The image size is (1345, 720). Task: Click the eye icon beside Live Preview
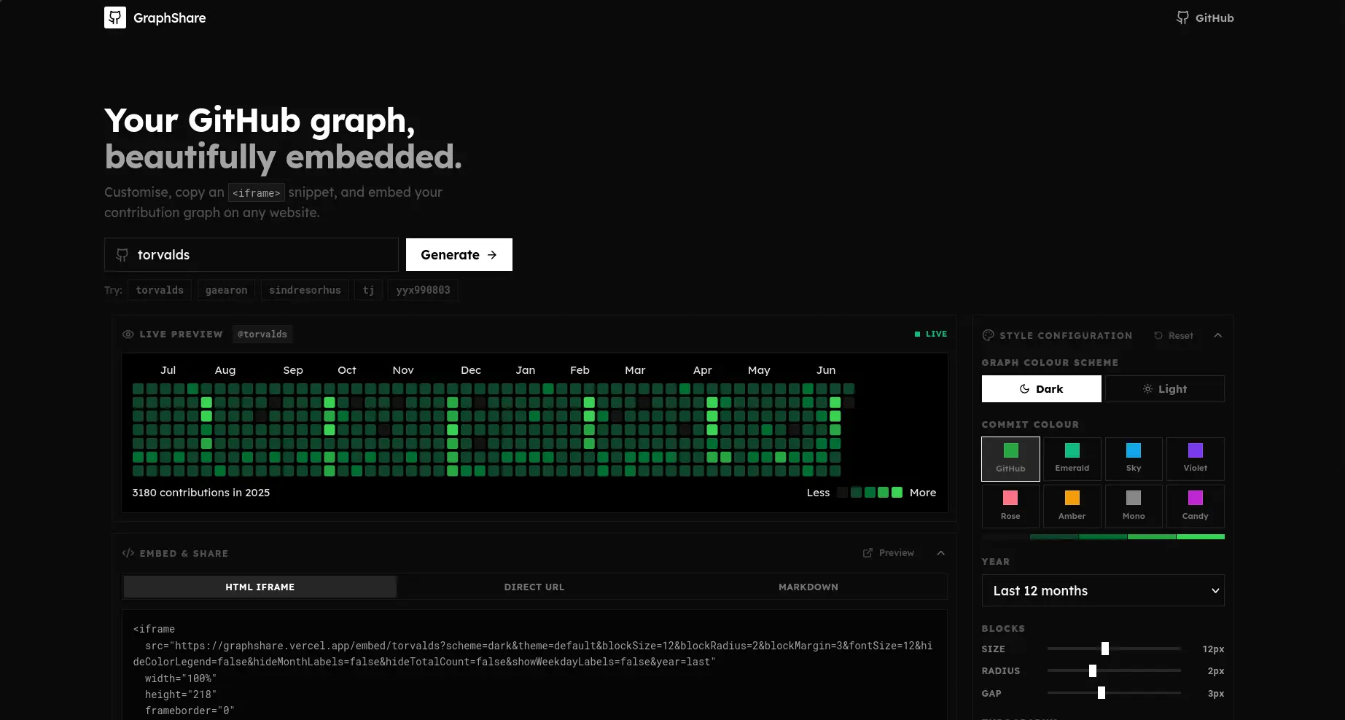(128, 334)
